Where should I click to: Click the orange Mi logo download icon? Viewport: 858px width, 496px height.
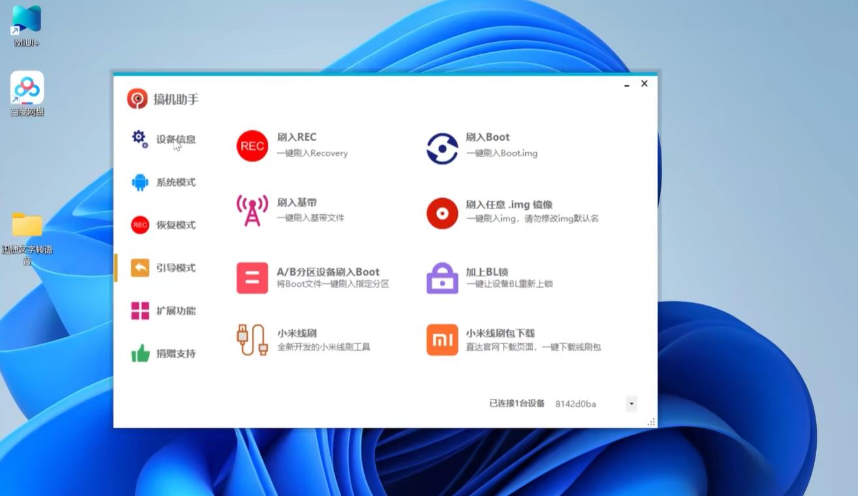[442, 340]
